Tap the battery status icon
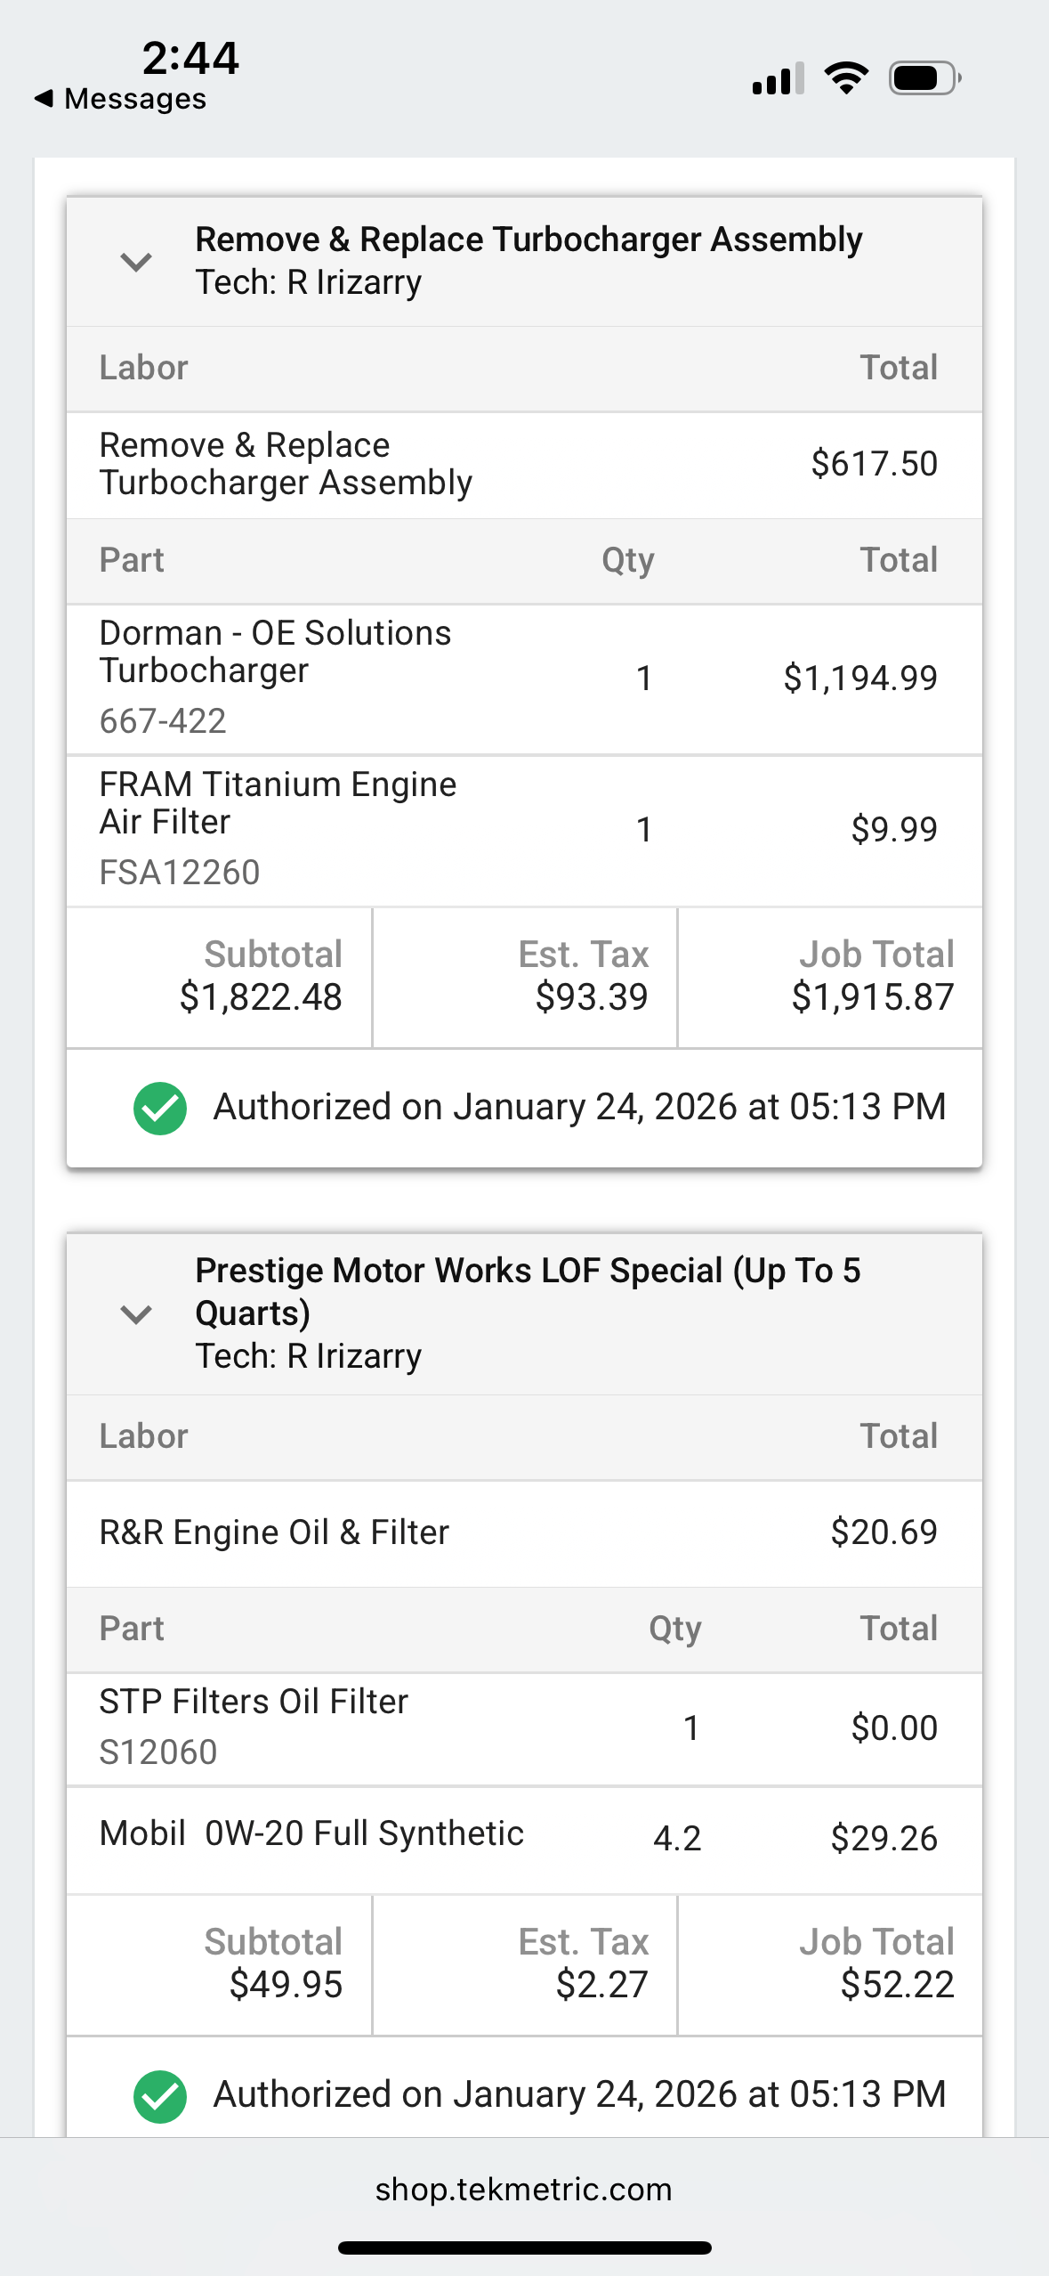The width and height of the screenshot is (1049, 2276). 924,78
